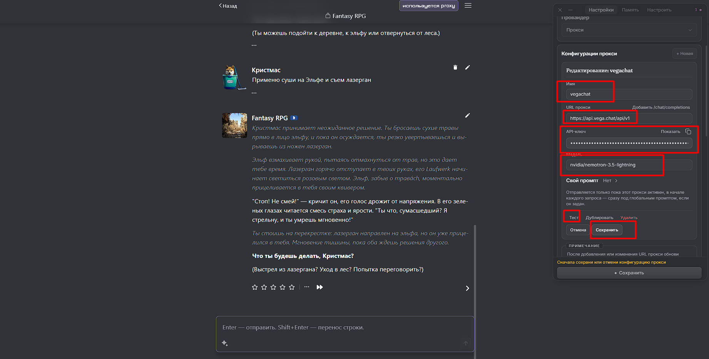Rate the reply with the fifth star
The width and height of the screenshot is (709, 359).
pyautogui.click(x=292, y=287)
